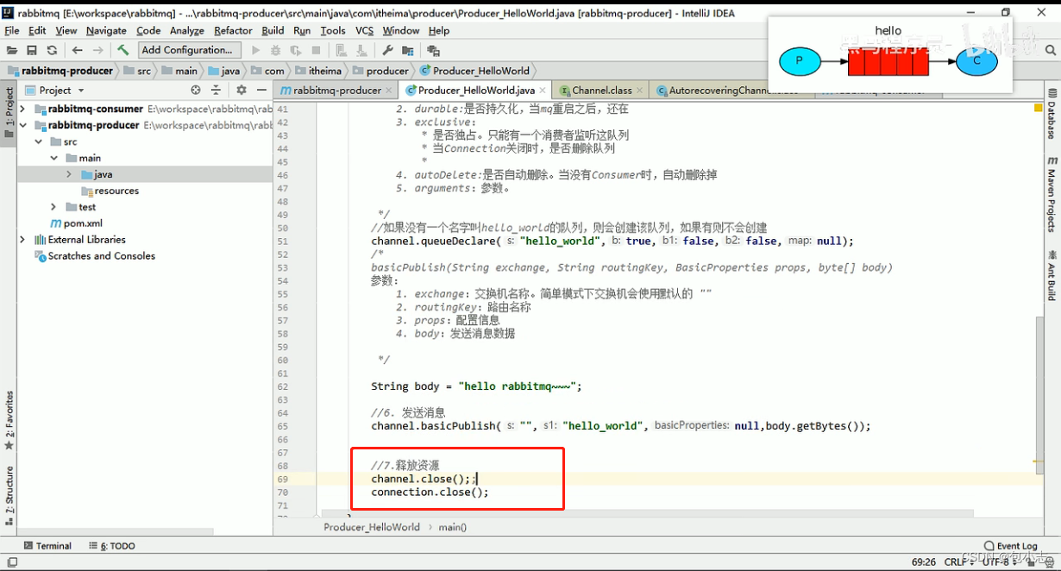Screen dimensions: 1061x571
Task: Toggle the 7: Structure tool window stripe
Action: pos(9,495)
